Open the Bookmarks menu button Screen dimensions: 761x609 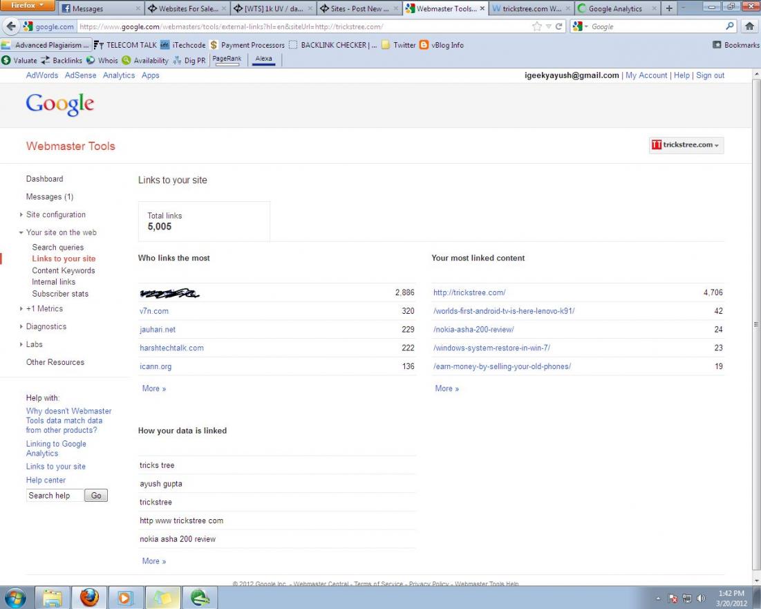(735, 45)
